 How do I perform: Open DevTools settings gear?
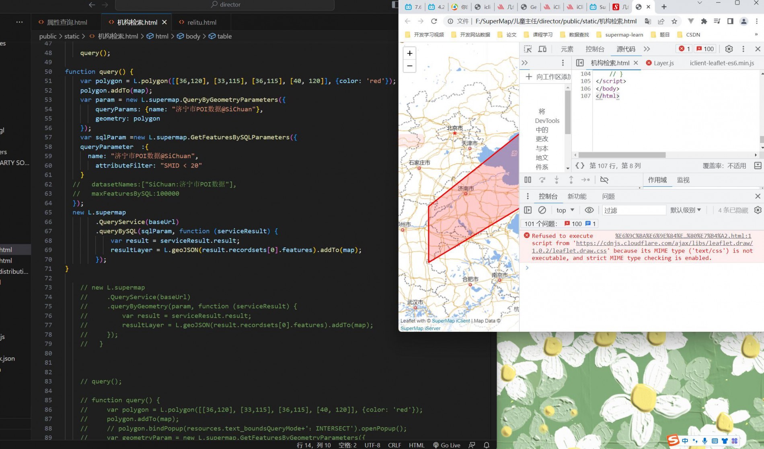coord(729,49)
